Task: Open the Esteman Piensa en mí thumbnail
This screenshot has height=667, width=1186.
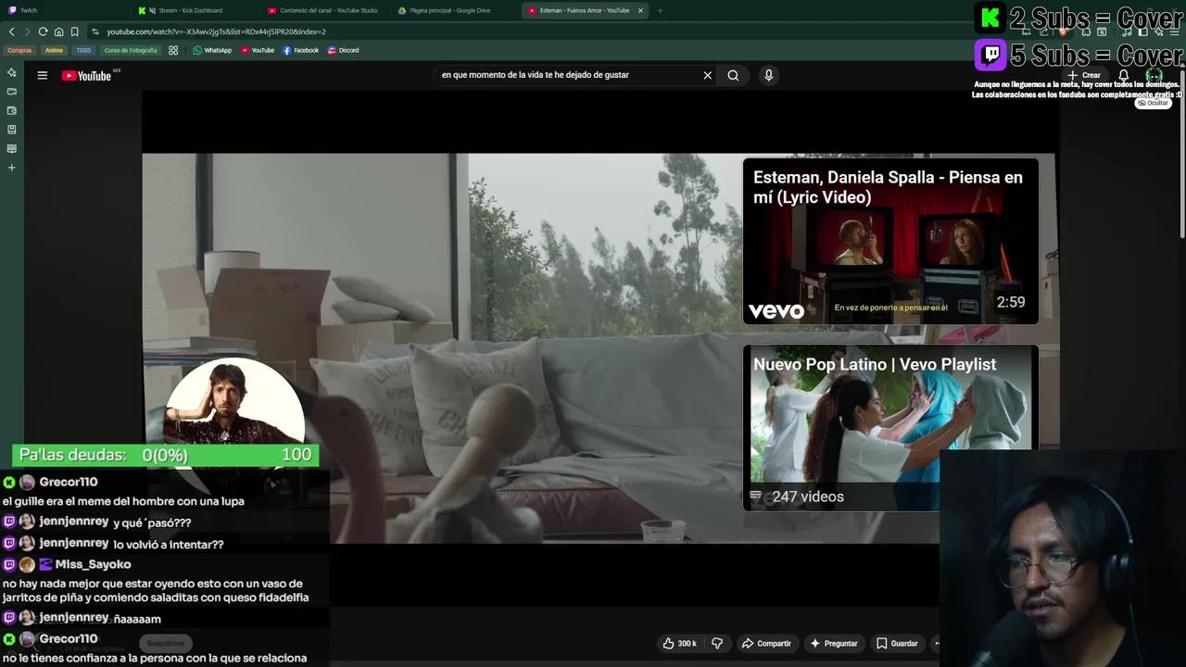Action: [x=889, y=241]
